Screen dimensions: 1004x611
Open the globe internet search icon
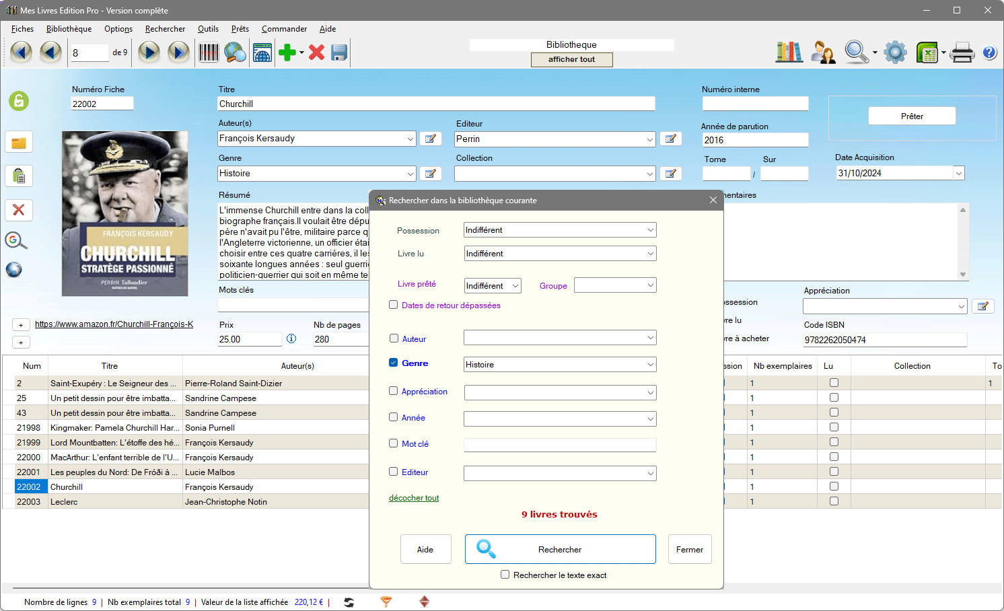click(235, 52)
